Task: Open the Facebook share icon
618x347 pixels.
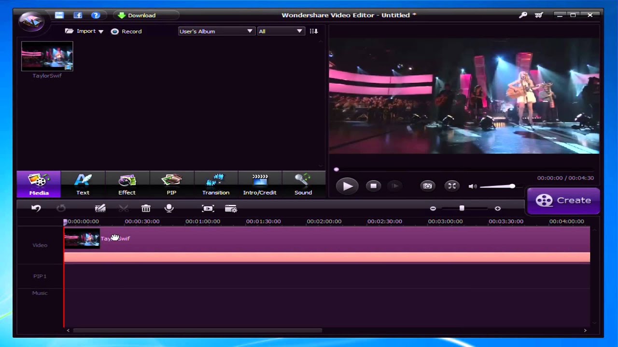Action: tap(78, 15)
